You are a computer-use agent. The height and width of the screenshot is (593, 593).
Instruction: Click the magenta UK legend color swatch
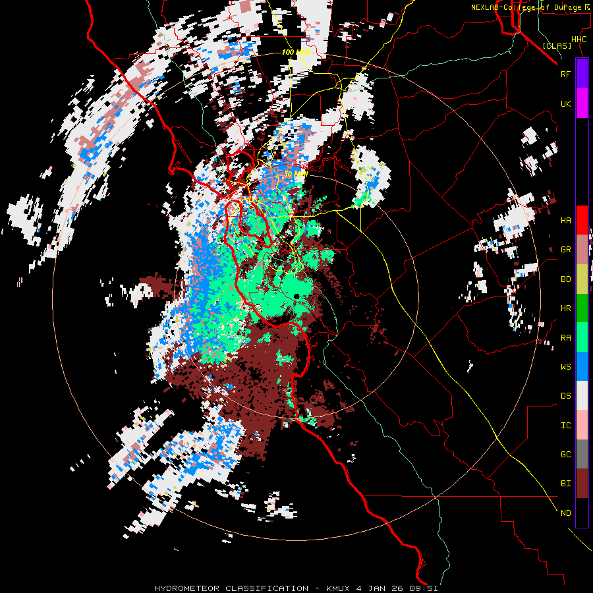tap(582, 103)
